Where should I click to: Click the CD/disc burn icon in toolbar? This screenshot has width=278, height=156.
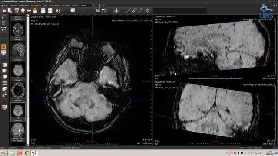(x=23, y=10)
